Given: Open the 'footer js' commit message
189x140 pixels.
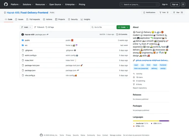Looking at the screenshot, I should pos(72,45).
